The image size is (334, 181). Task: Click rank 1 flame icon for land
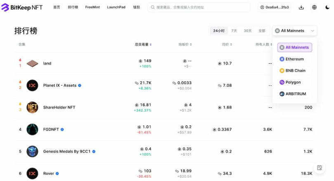[x=20, y=60]
